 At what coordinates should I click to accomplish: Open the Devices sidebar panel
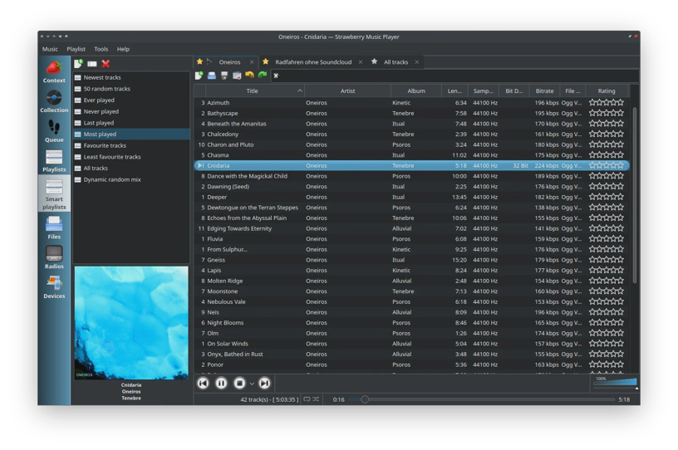(x=54, y=287)
